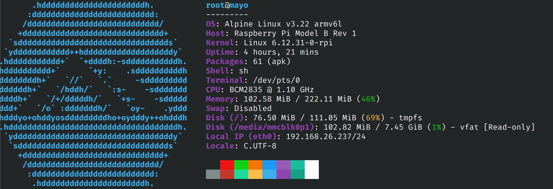The height and width of the screenshot is (189, 553).
Task: Click '61 (apk)' packages value
Action: (x=272, y=62)
